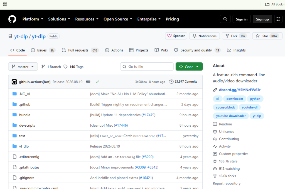285x189 pixels.
Task: Open the appearance settings sliders icon
Action: [x=278, y=19]
